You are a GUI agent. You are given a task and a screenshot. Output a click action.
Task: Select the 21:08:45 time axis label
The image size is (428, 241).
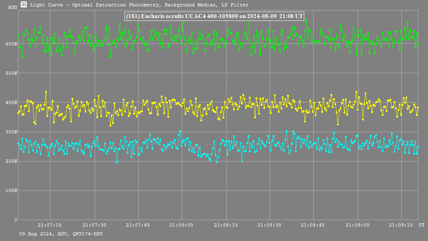click(x=314, y=225)
